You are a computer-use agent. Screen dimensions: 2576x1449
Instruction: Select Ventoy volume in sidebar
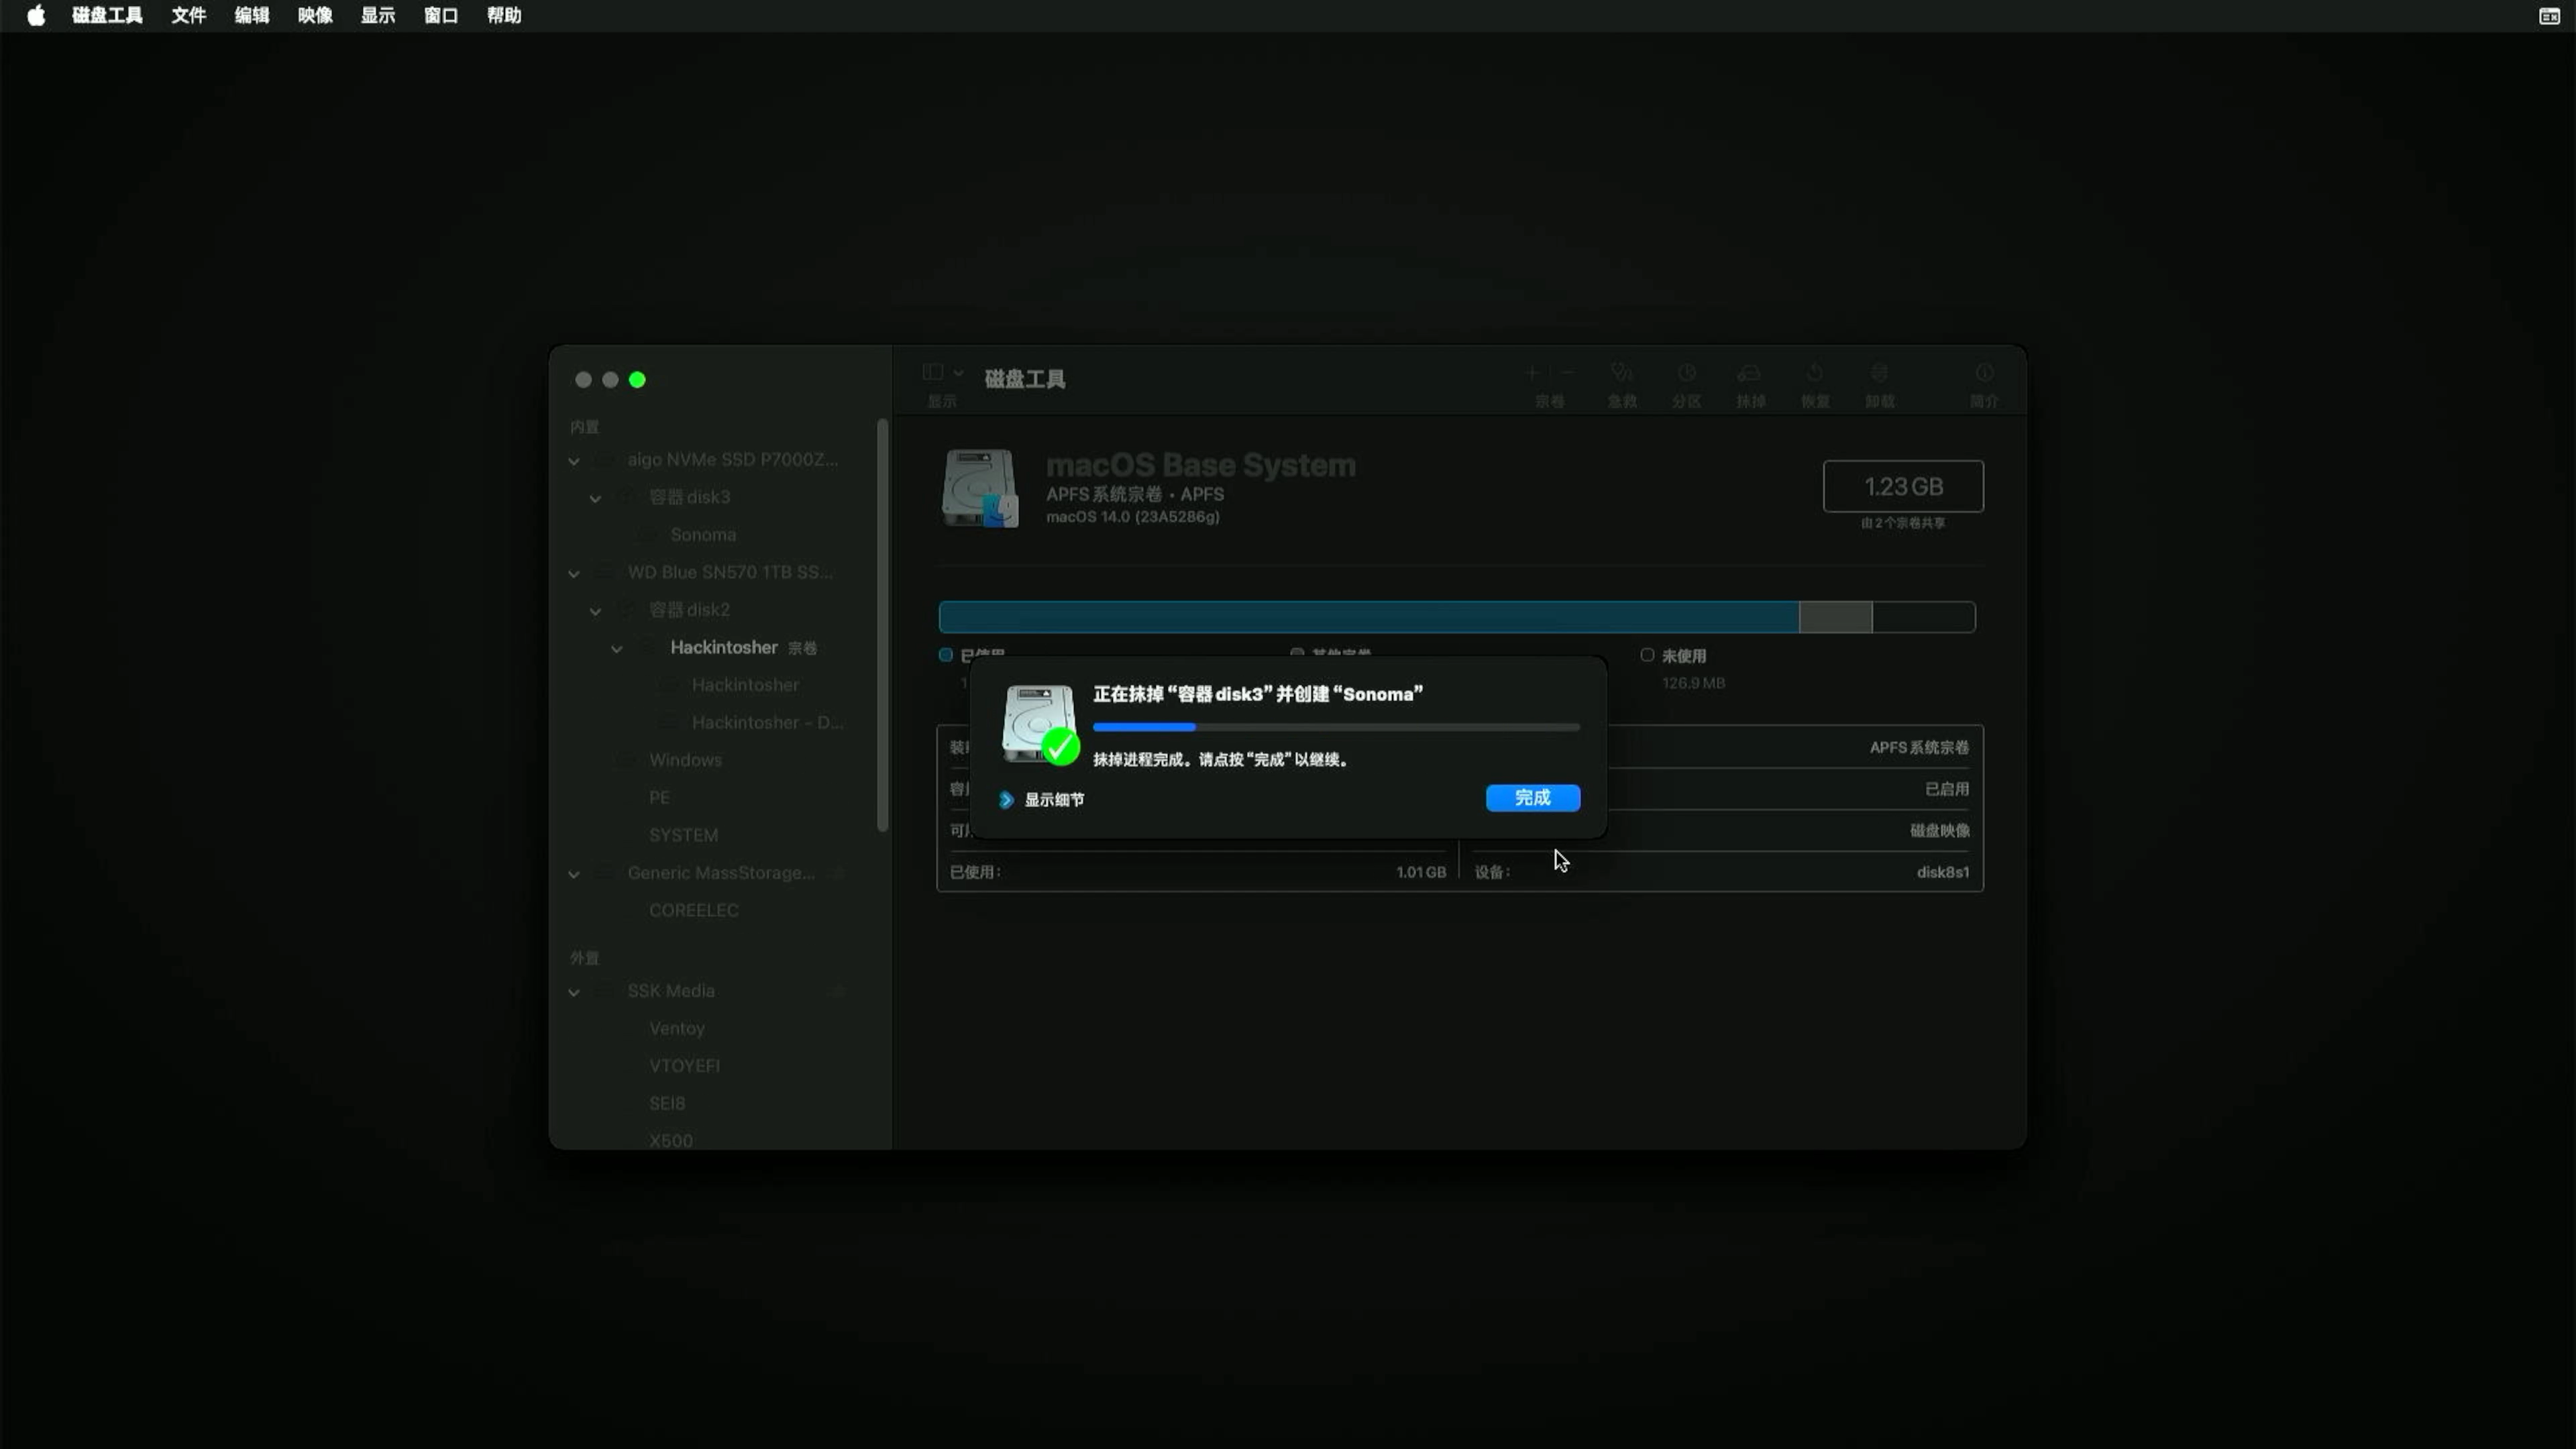[676, 1028]
